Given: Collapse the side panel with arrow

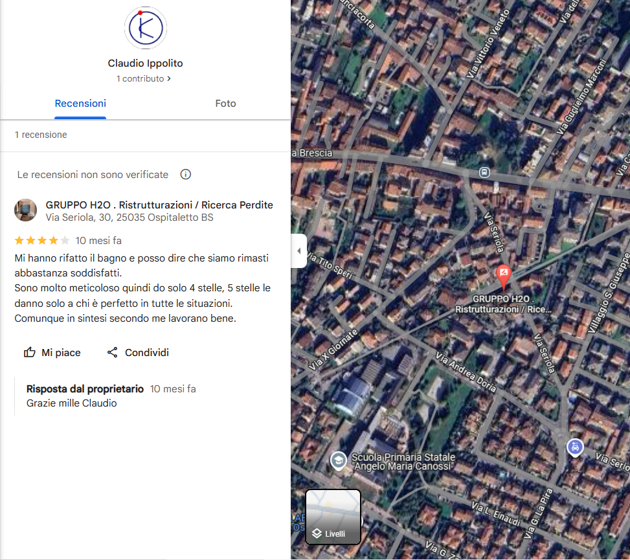Looking at the screenshot, I should click(x=298, y=251).
